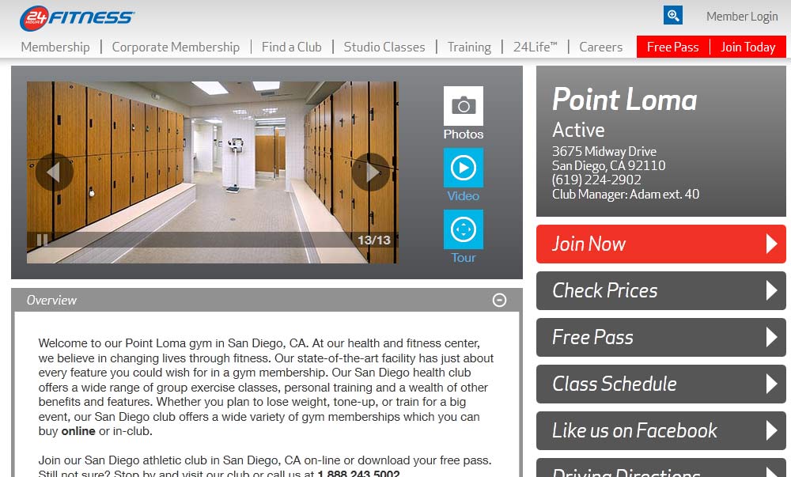Click the 13/13 photo counter
Viewport: 791px width, 477px height.
[374, 240]
